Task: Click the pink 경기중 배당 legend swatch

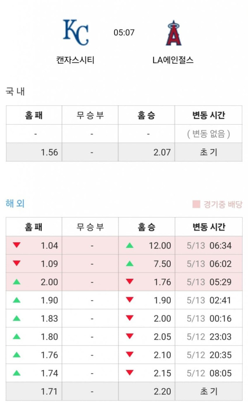Action: coord(196,204)
